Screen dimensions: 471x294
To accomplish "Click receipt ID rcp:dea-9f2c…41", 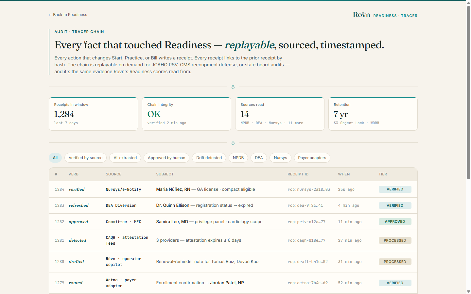I will (305, 205).
